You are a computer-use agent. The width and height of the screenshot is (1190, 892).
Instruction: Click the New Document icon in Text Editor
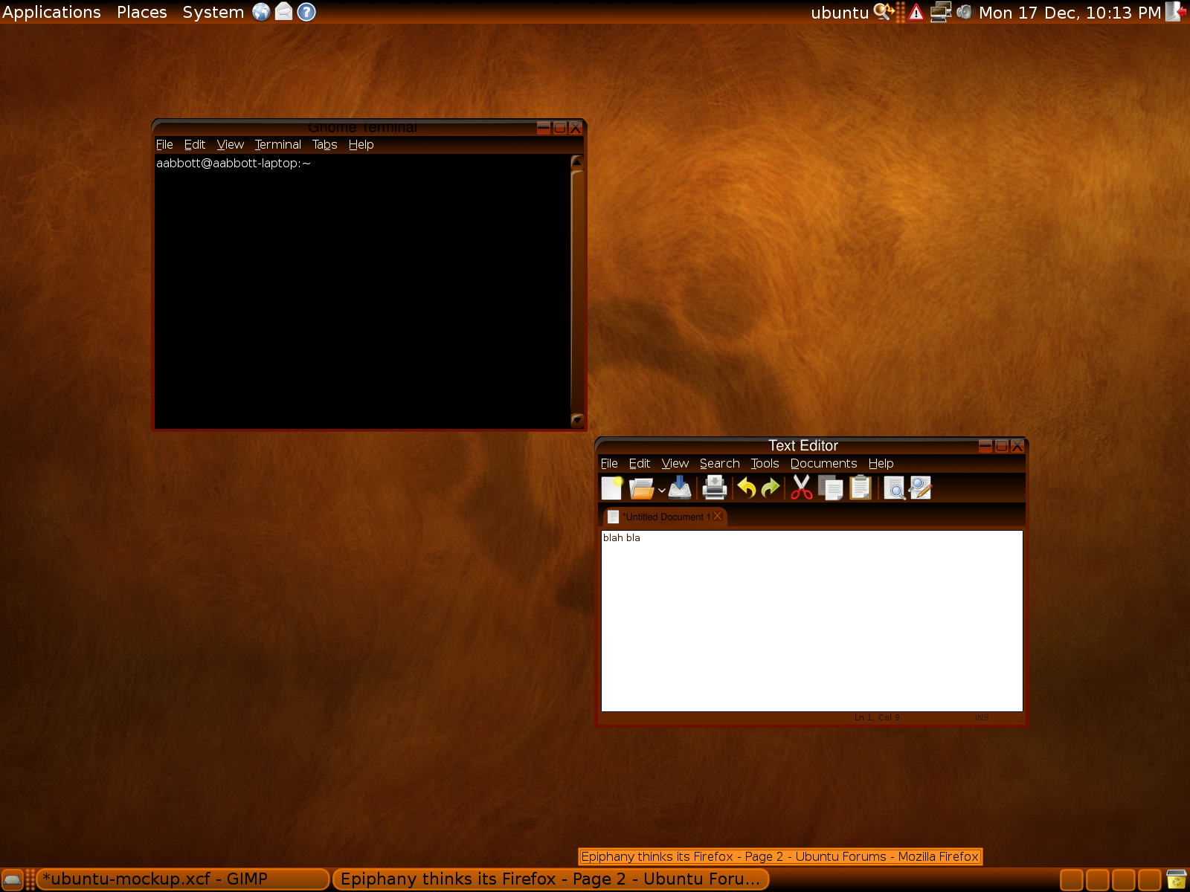pos(611,488)
